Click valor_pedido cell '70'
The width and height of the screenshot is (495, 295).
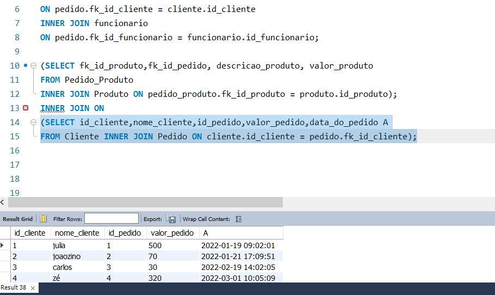172,256
